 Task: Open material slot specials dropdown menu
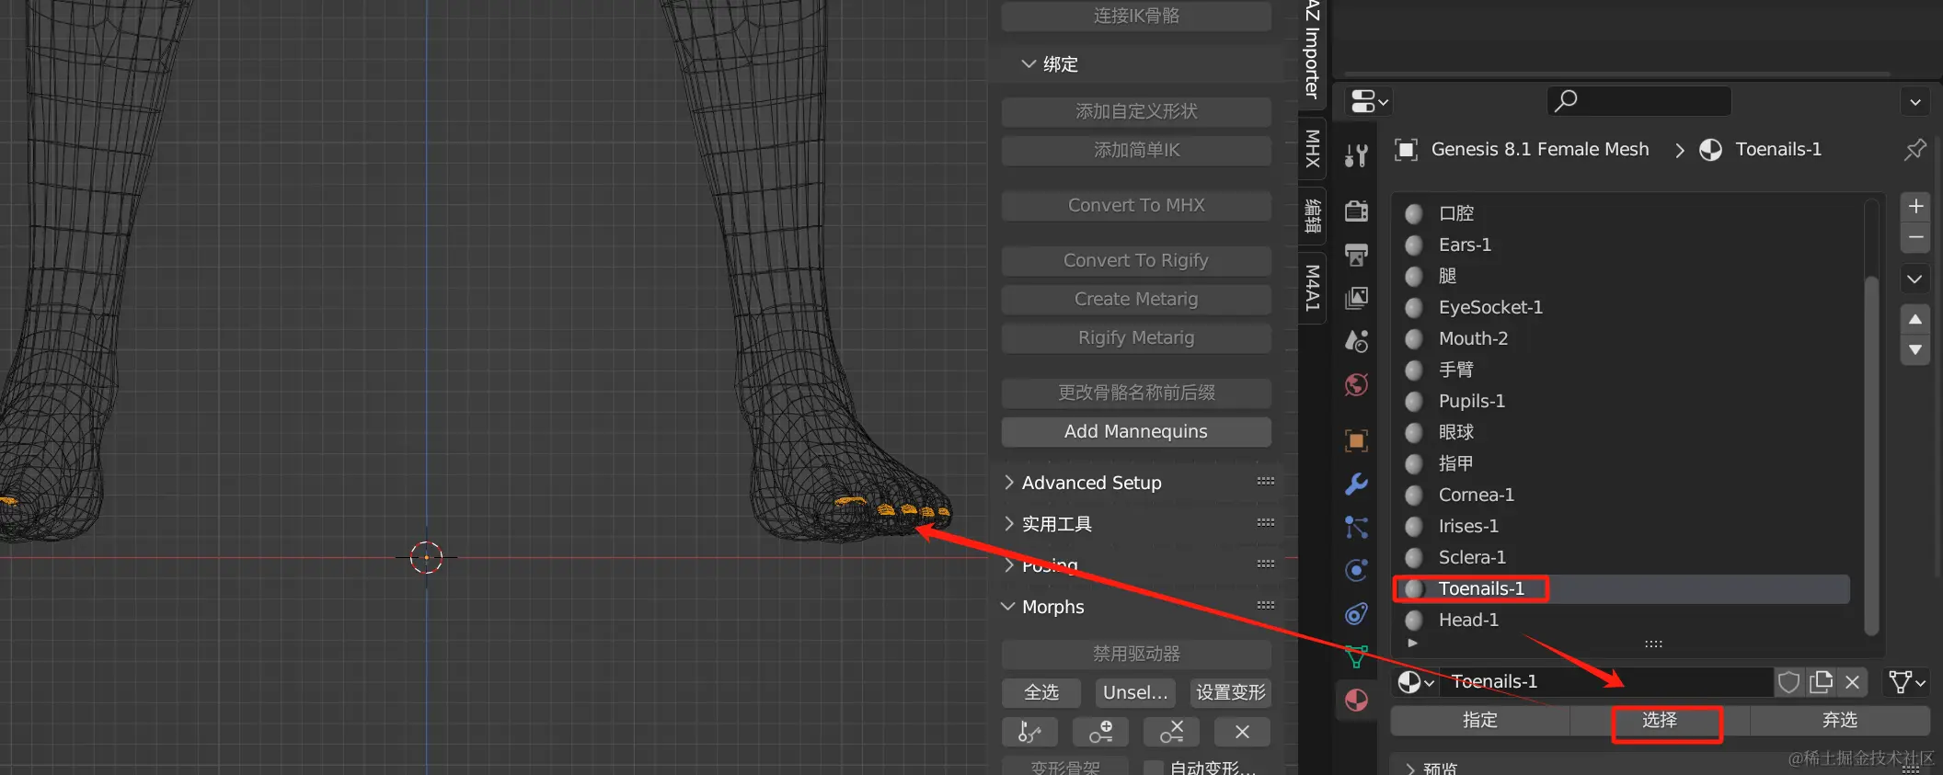pyautogui.click(x=1915, y=279)
